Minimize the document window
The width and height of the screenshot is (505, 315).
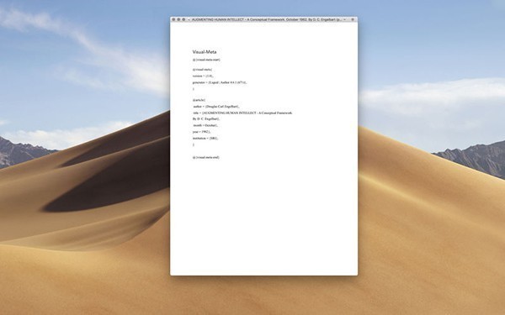click(x=178, y=19)
